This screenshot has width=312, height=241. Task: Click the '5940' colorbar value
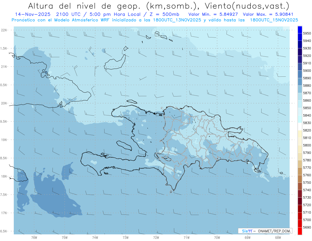point(307,41)
